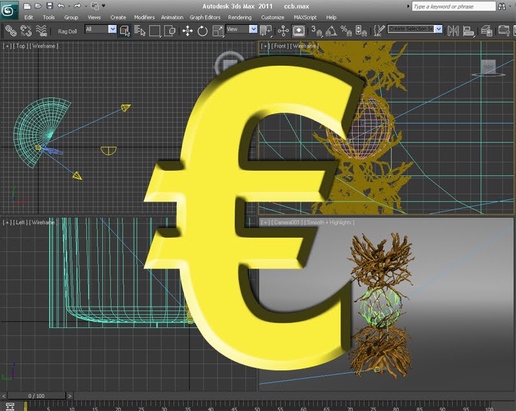This screenshot has width=516, height=411.
Task: Click the time slider's next frame arrow
Action: tap(70, 396)
